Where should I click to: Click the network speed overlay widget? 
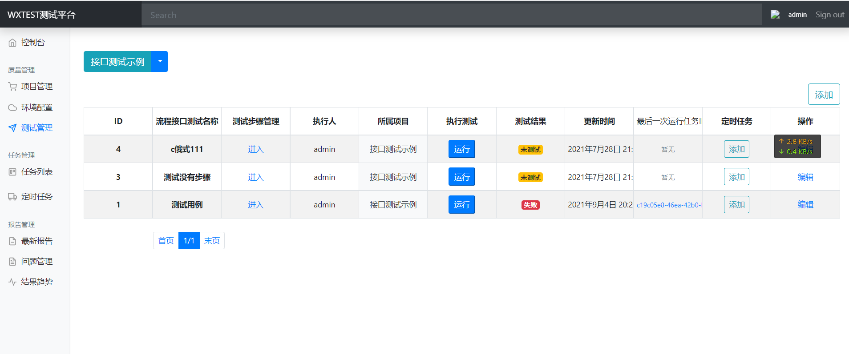(797, 147)
